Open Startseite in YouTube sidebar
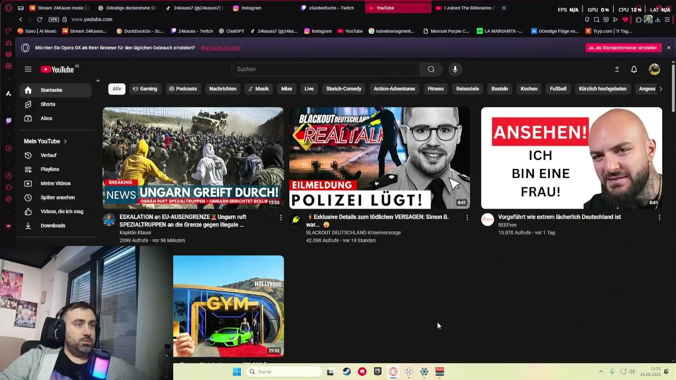This screenshot has width=676, height=380. pyautogui.click(x=56, y=90)
